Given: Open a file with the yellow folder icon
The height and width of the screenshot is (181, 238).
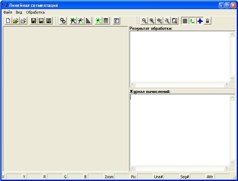Looking at the screenshot, I should coord(16,21).
